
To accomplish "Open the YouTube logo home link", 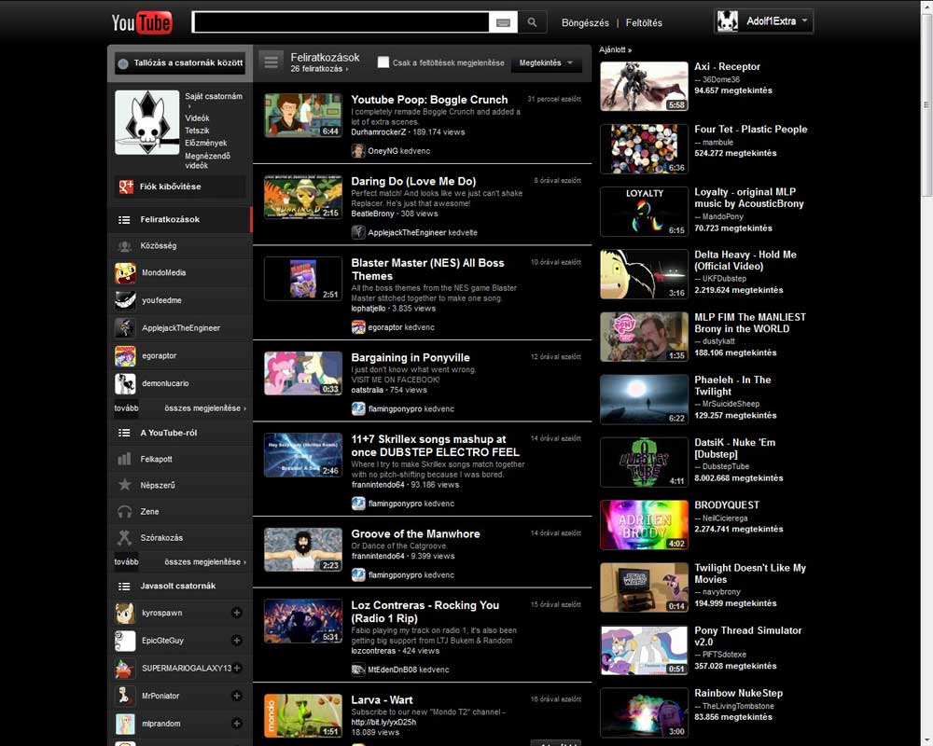I will tap(142, 22).
